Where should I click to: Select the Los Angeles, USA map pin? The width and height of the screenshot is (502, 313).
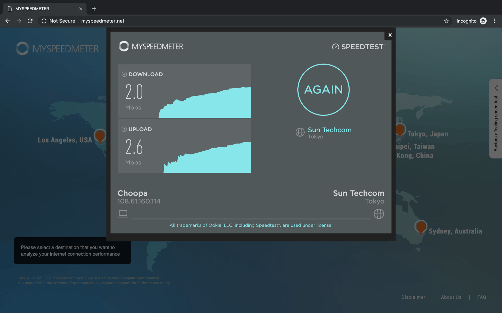100,136
